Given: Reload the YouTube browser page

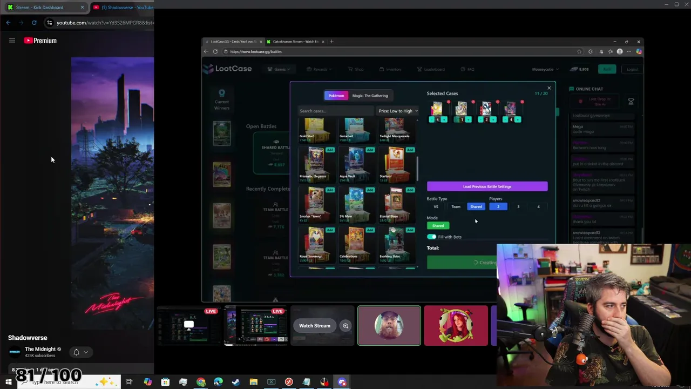Looking at the screenshot, I should tap(34, 23).
